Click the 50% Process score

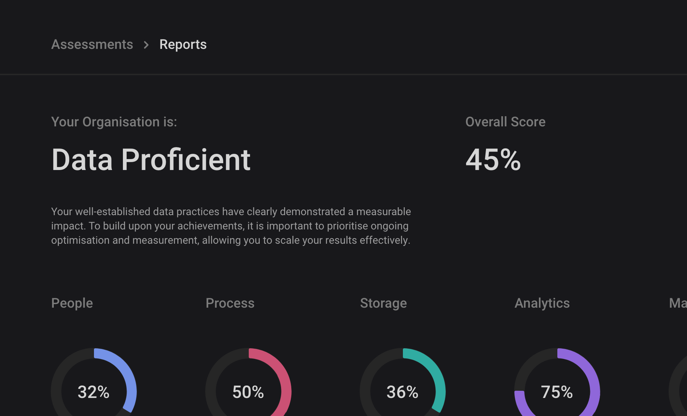click(248, 392)
